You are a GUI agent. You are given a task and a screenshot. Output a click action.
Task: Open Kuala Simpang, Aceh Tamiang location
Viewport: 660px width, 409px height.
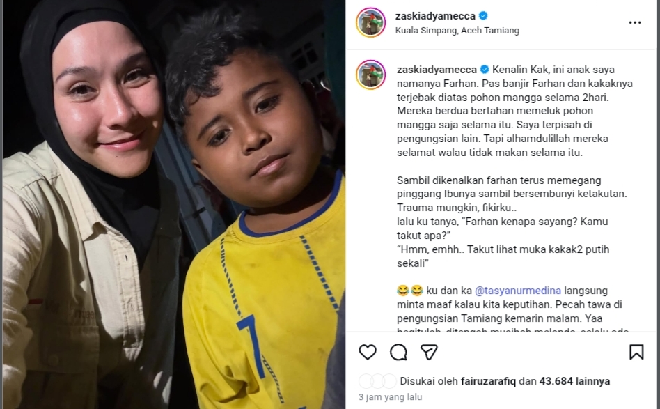coord(457,31)
